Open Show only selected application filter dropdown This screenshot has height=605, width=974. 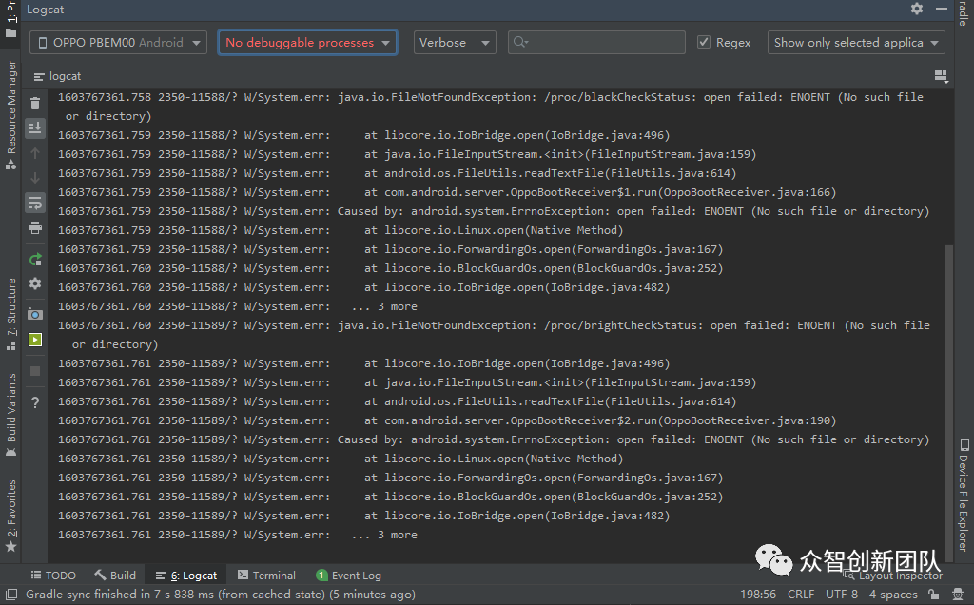(856, 42)
